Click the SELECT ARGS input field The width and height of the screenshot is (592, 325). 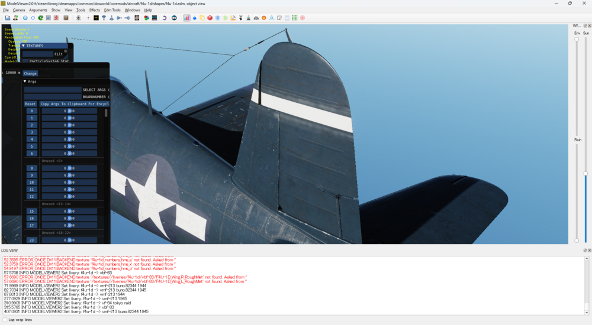(53, 90)
